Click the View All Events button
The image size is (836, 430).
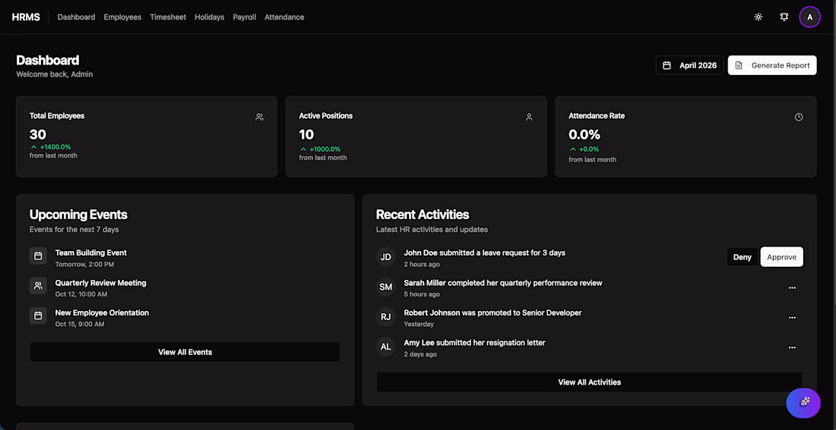pos(185,352)
